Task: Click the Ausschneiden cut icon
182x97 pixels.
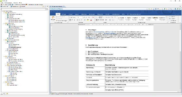Action: pos(56,17)
